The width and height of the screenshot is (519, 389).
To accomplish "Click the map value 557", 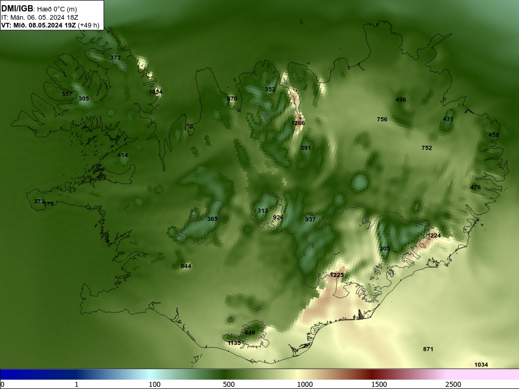I will click(x=67, y=94).
